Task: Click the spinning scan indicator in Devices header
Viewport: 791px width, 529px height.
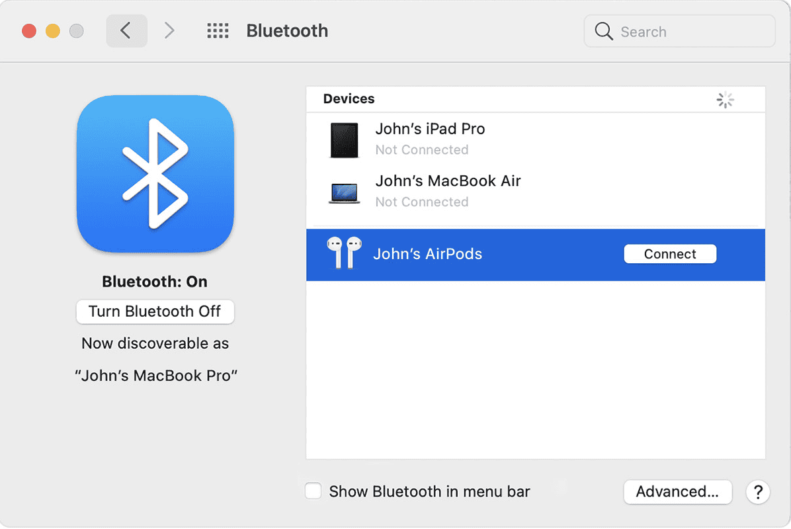Action: pos(725,99)
